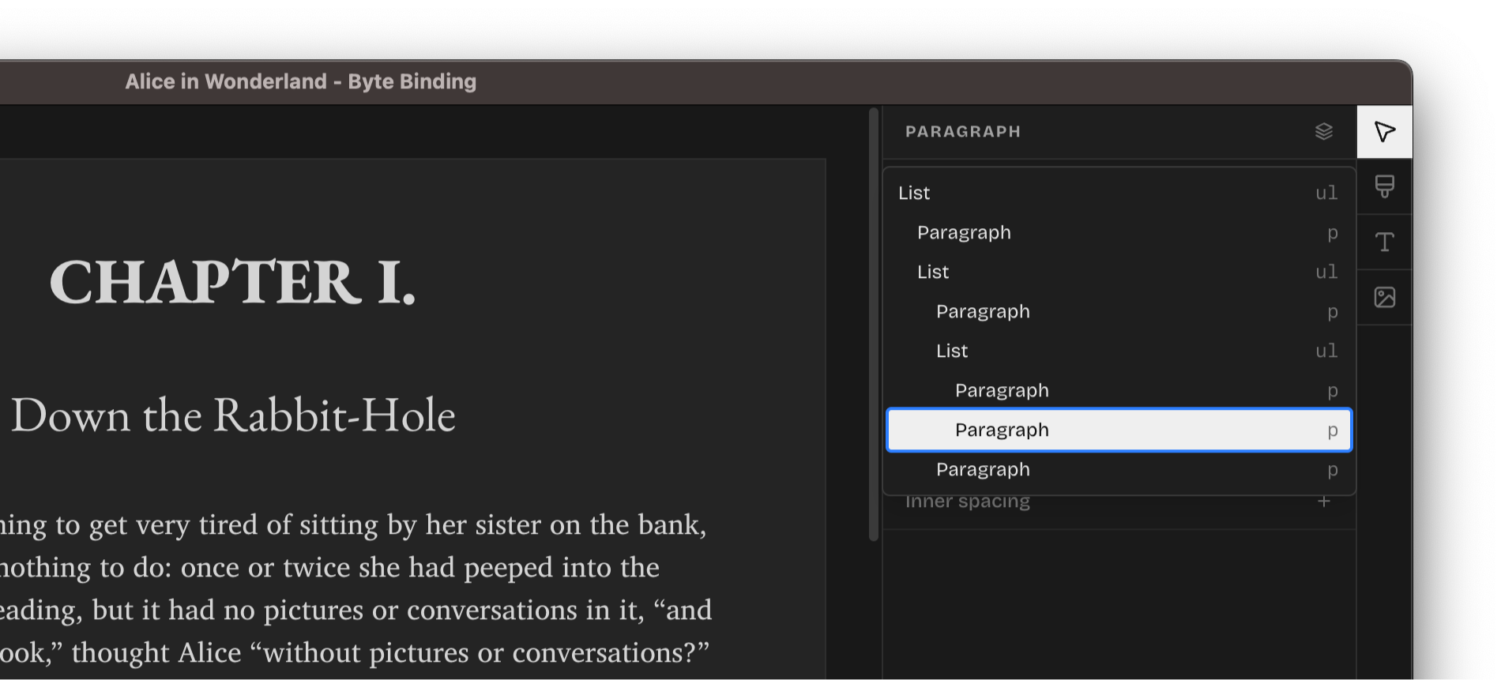
Task: Click the text line 'peeped into the'
Action: 329,568
